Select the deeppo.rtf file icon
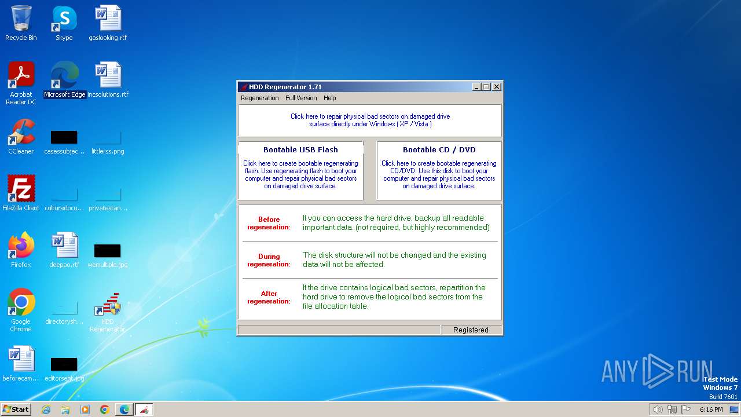Screen dimensions: 741x417 pos(64,250)
